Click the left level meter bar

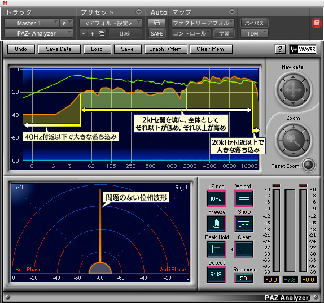point(277,231)
